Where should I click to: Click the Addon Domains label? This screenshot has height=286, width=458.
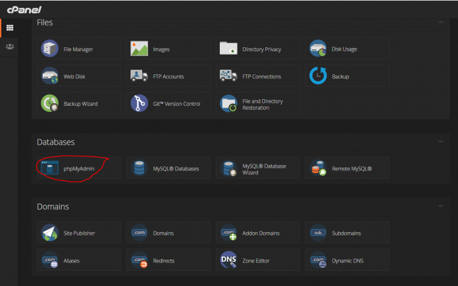261,233
